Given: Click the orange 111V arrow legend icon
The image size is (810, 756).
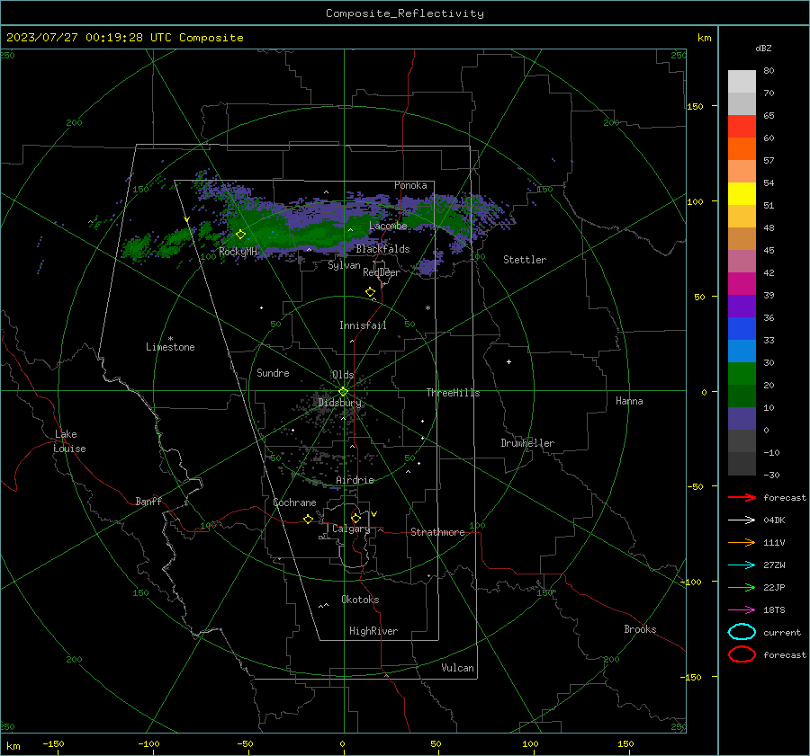Looking at the screenshot, I should point(742,542).
